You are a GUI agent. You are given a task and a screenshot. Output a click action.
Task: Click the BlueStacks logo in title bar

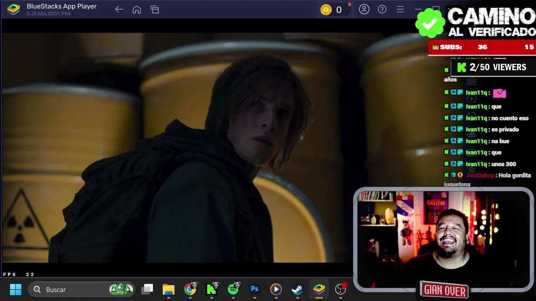(13, 9)
